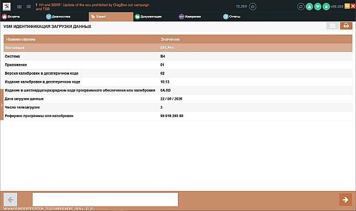Select the Поставщик DELPHI row

pos(178,48)
